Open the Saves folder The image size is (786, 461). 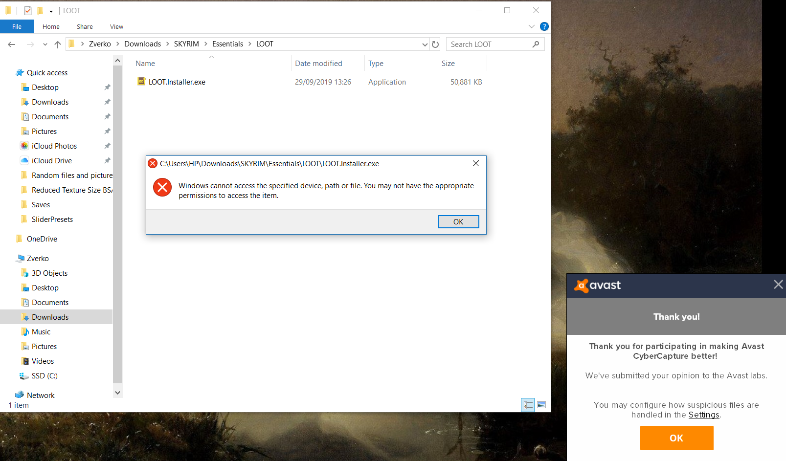coord(41,205)
